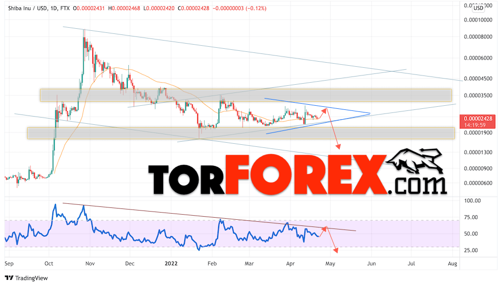Click the open price value O0.00002431
Screen dimensions: 502x286
89,8
